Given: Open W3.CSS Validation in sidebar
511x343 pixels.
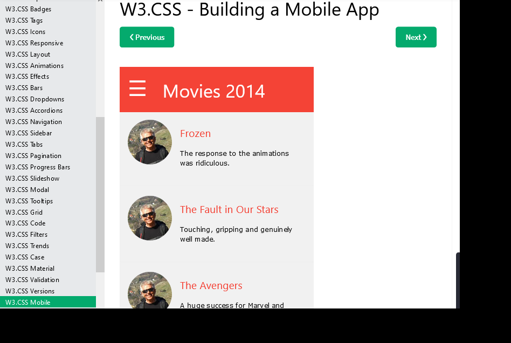Looking at the screenshot, I should pos(48,280).
